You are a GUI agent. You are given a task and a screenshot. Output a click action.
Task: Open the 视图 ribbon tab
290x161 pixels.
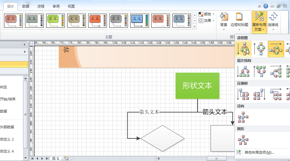click(x=71, y=6)
